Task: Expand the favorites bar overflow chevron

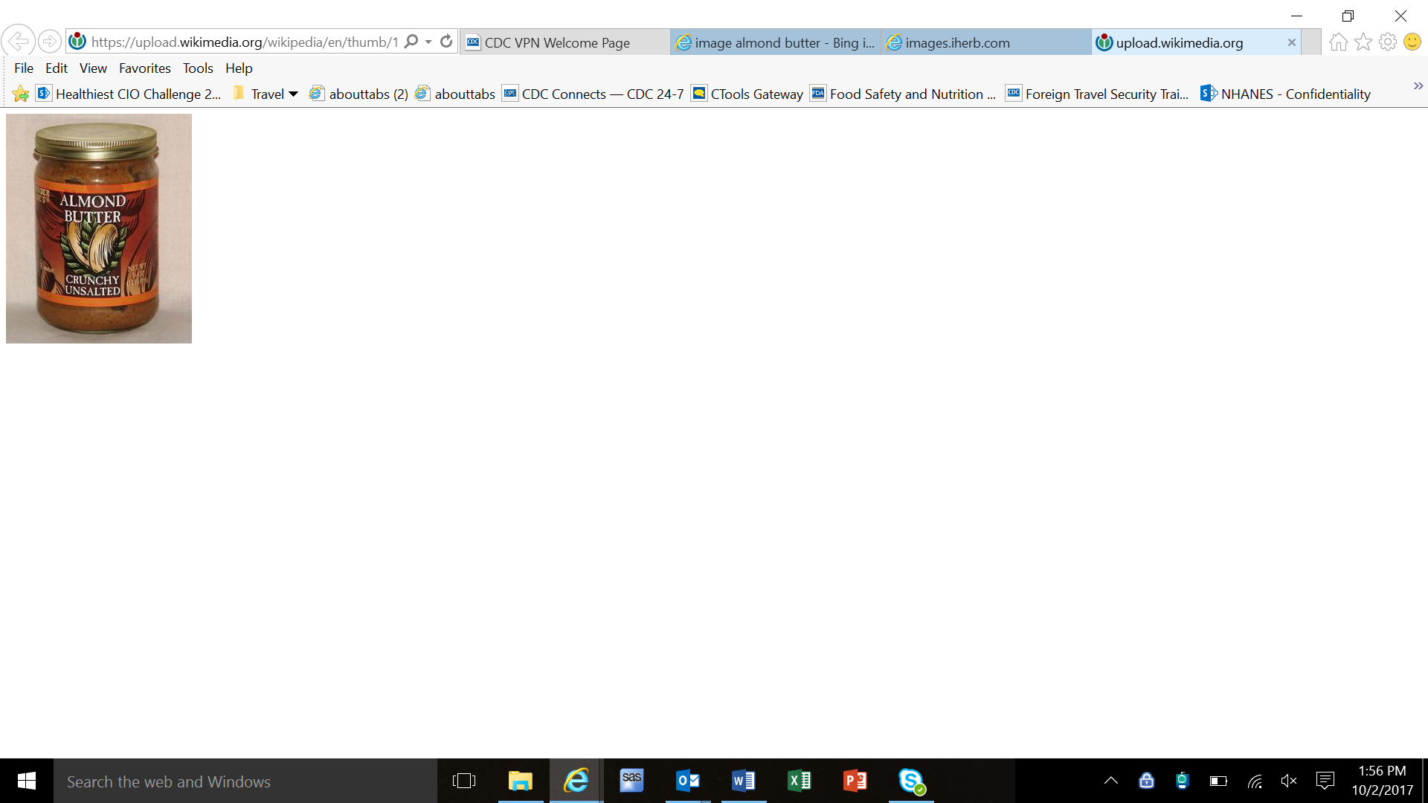Action: pyautogui.click(x=1418, y=86)
